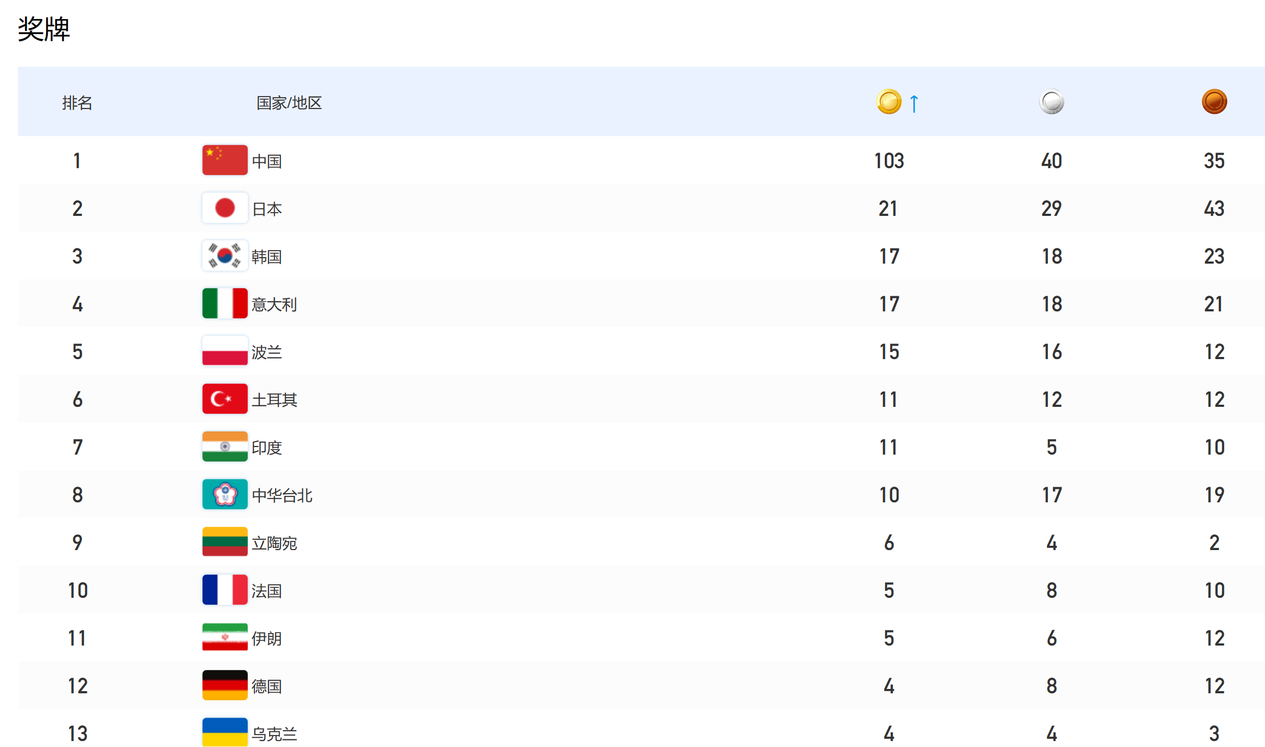Click the 乌克兰 country name
Image resolution: width=1265 pixels, height=747 pixels.
click(x=274, y=734)
